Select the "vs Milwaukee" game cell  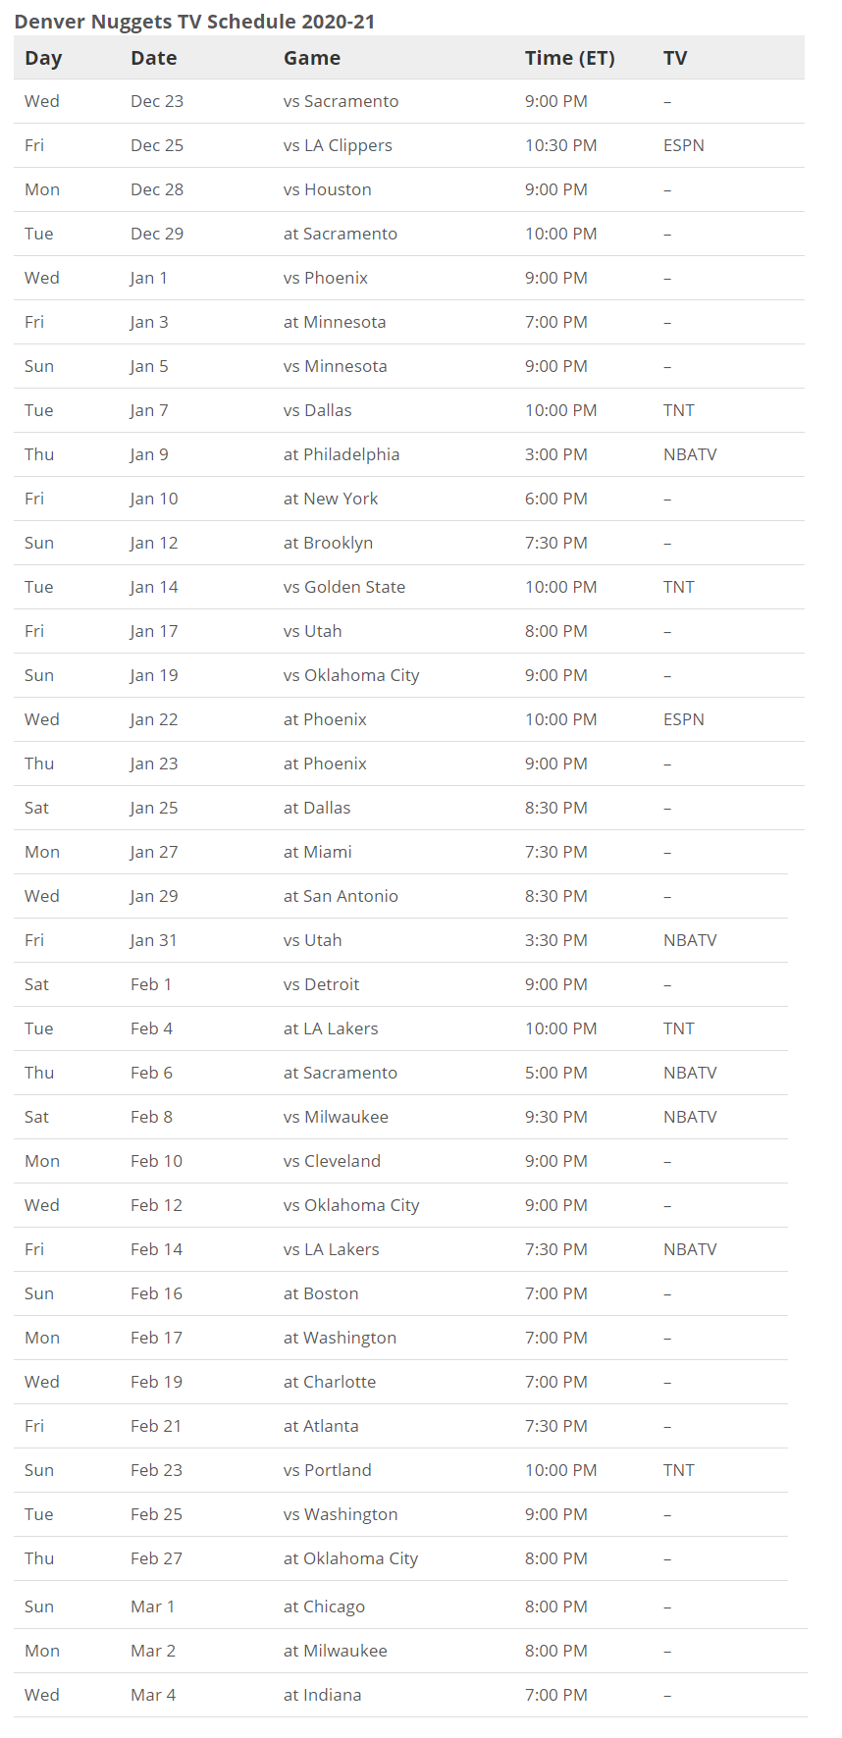[336, 1117]
